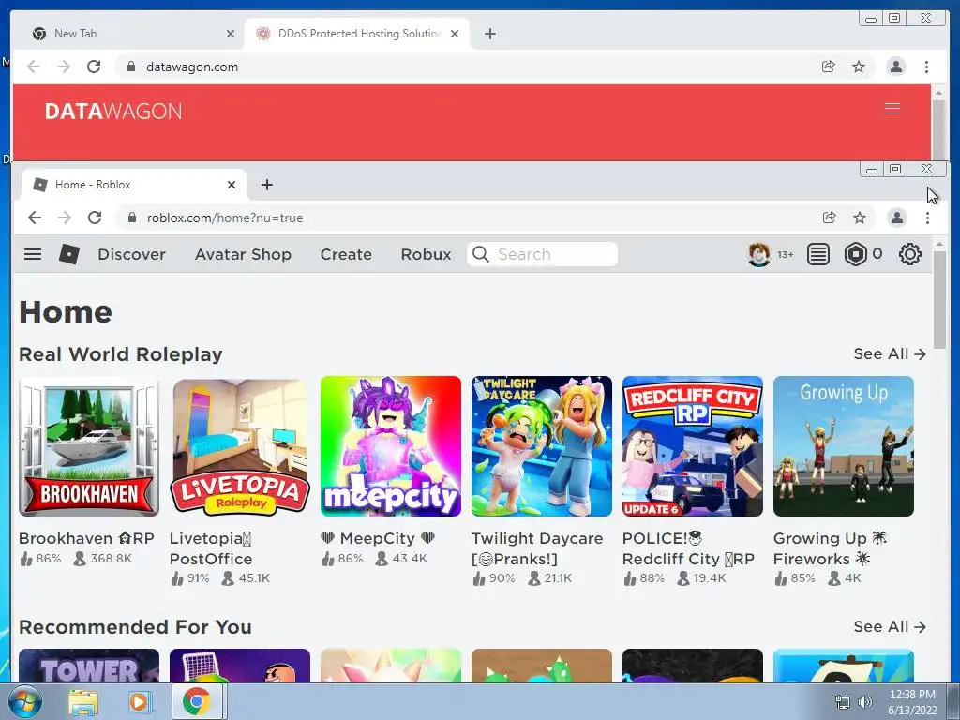Go back in the Roblox browser window
Screen dimensions: 960x720
tap(35, 217)
